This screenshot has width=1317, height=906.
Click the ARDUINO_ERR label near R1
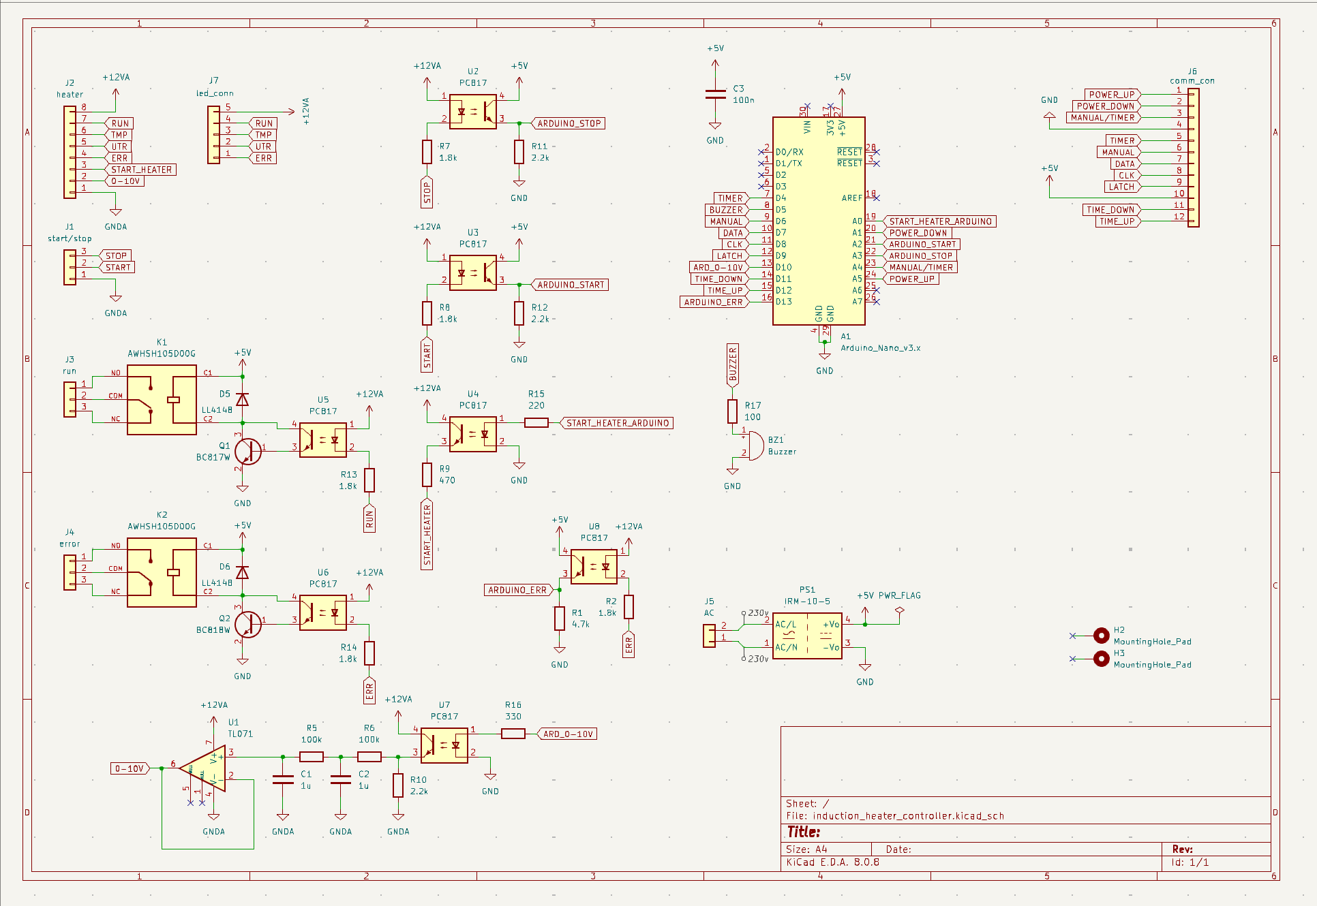(x=517, y=590)
